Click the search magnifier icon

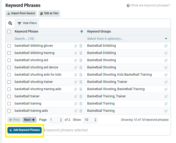pos(10,23)
